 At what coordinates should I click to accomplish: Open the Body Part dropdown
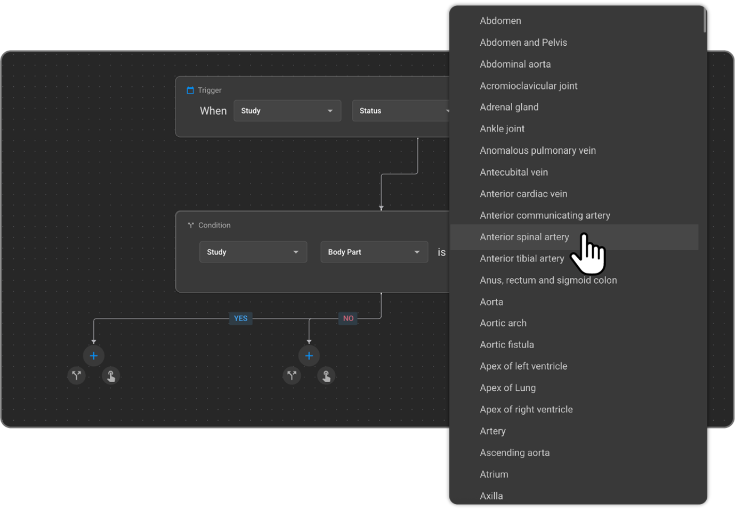click(374, 252)
